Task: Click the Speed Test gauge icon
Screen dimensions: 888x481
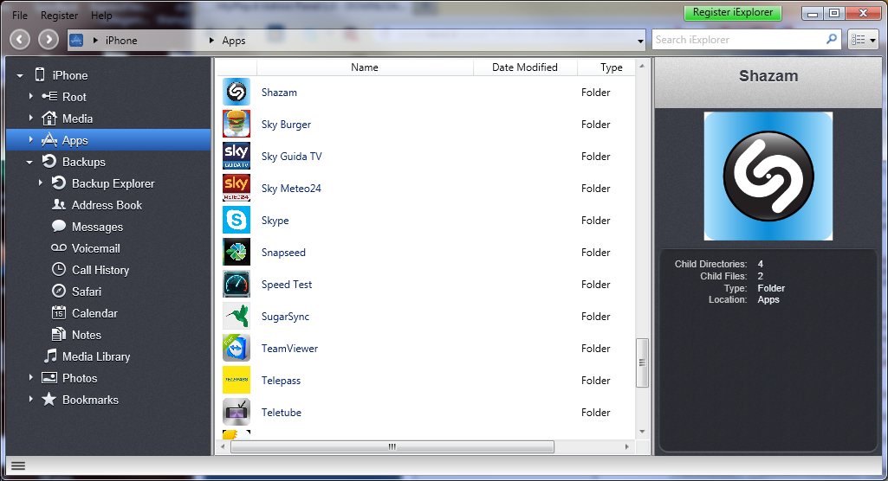Action: tap(237, 285)
